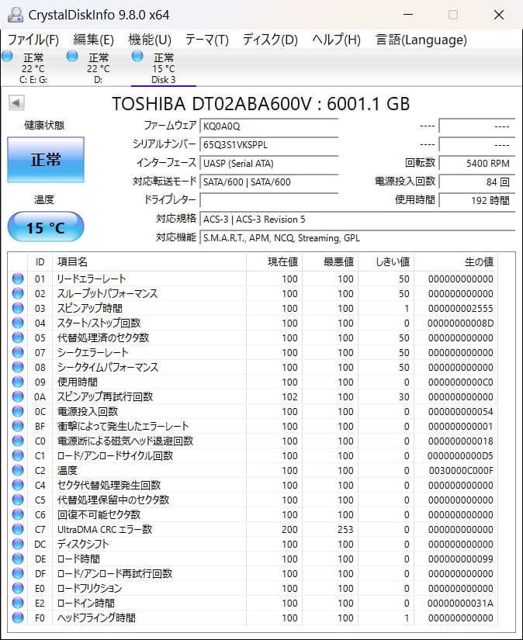Open the ヘルプ(H) menu
523x640 pixels.
point(337,40)
